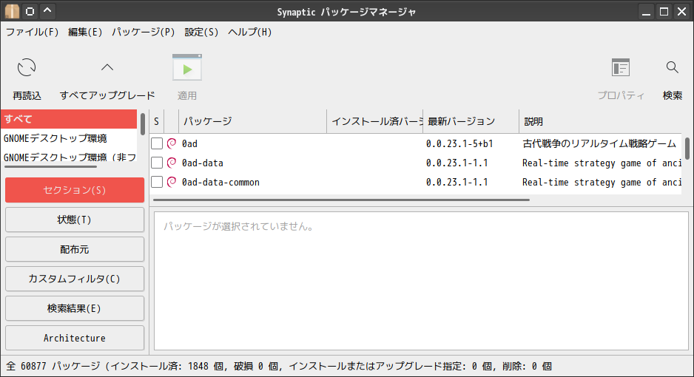Select the Architecture filter button
This screenshot has width=694, height=377.
[x=75, y=338]
